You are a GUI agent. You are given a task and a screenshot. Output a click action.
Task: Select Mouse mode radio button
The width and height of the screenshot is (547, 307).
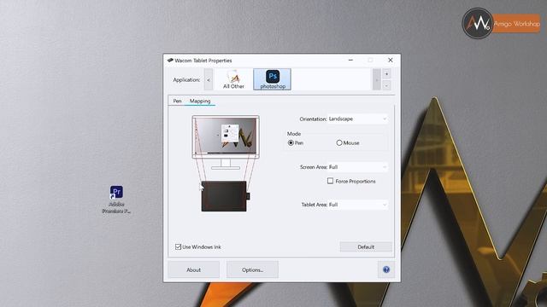click(x=339, y=142)
